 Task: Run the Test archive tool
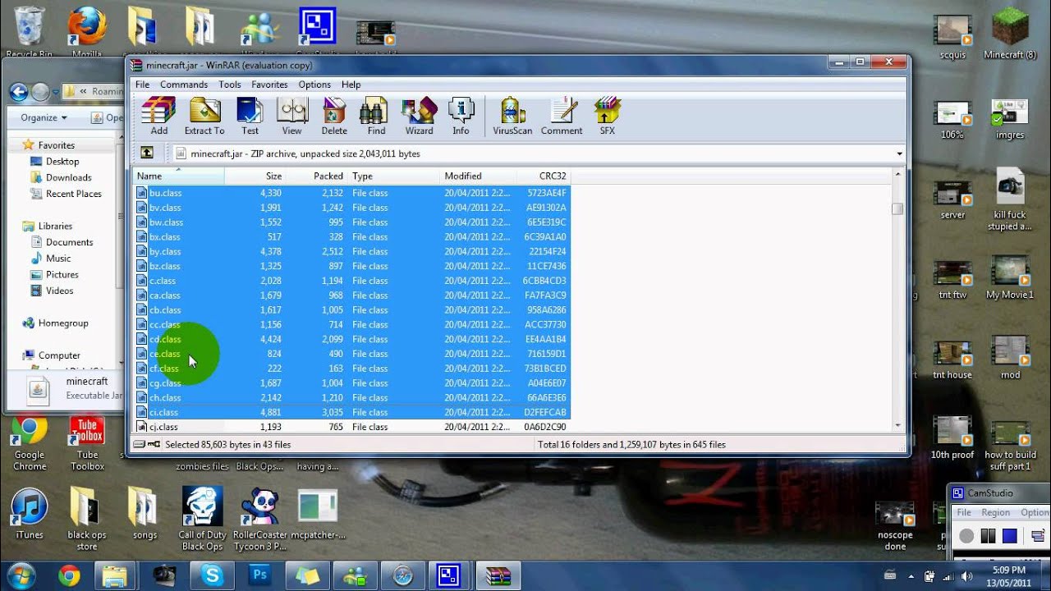click(250, 116)
